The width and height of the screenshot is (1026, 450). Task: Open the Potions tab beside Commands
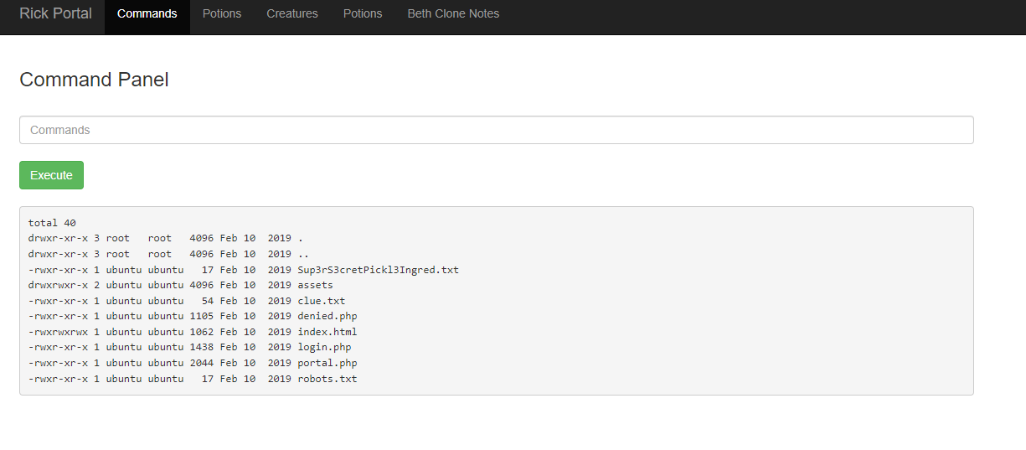pyautogui.click(x=222, y=13)
